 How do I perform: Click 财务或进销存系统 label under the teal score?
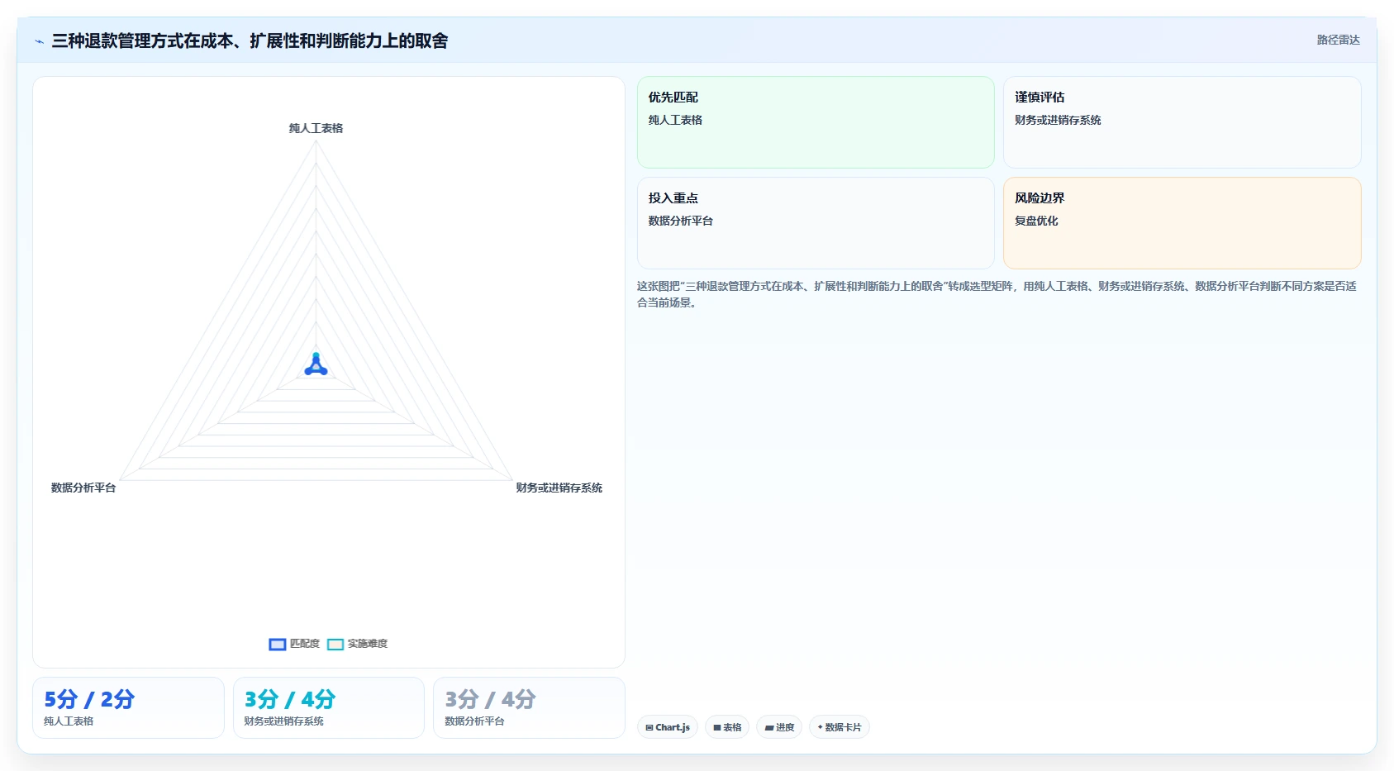click(284, 721)
